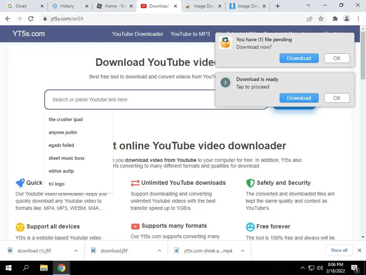Close the History tab
This screenshot has width=366, height=275.
87,6
